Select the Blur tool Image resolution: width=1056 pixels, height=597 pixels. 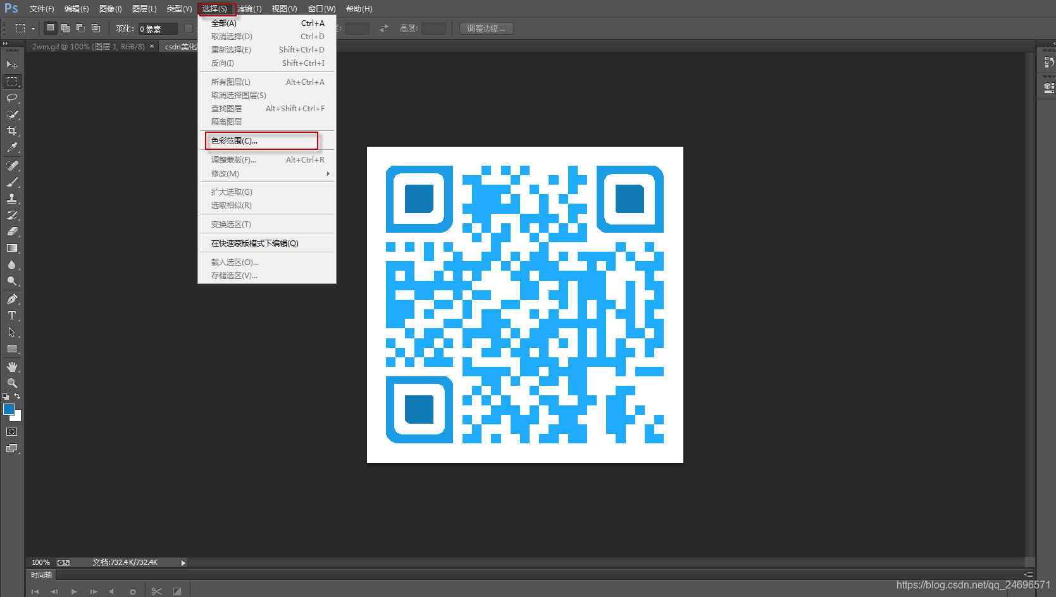12,264
